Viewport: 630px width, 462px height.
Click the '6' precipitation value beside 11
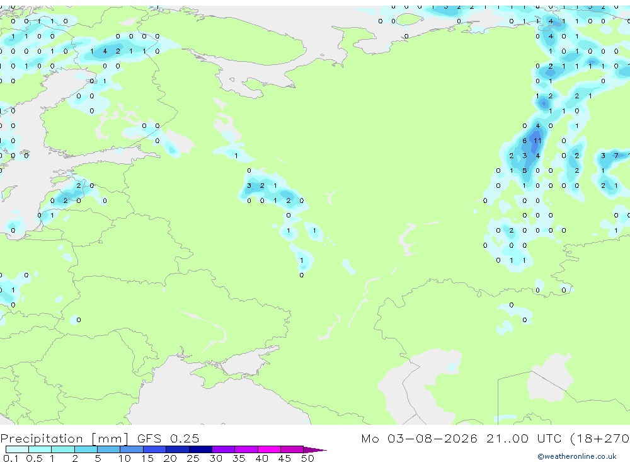(524, 141)
